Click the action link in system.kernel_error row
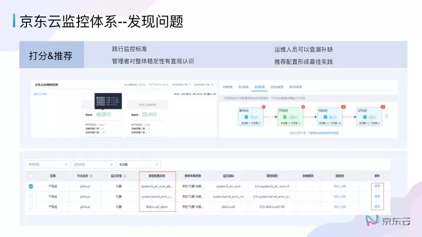 tap(377, 196)
